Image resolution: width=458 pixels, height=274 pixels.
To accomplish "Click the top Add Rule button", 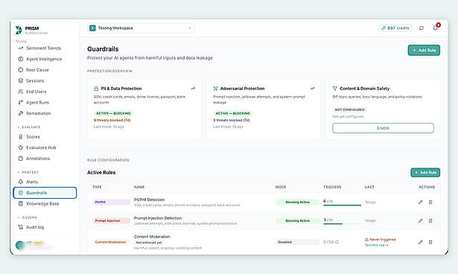I will [424, 50].
